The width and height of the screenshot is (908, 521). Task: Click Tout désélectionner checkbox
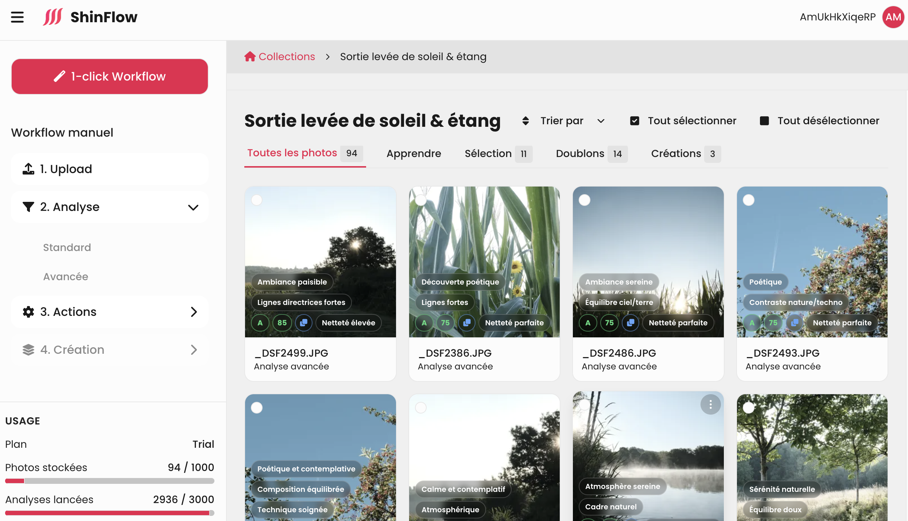tap(764, 121)
